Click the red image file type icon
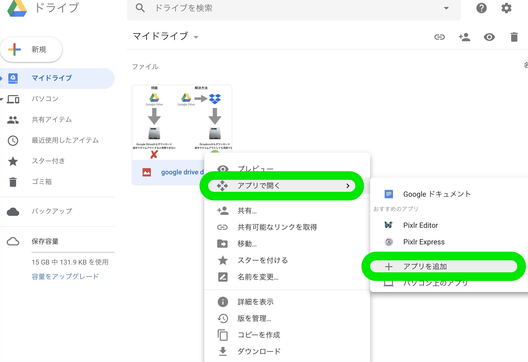Screen dimensions: 528x362 point(147,172)
